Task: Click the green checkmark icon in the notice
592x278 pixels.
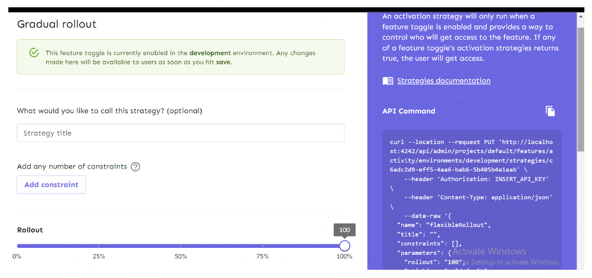Action: click(34, 53)
